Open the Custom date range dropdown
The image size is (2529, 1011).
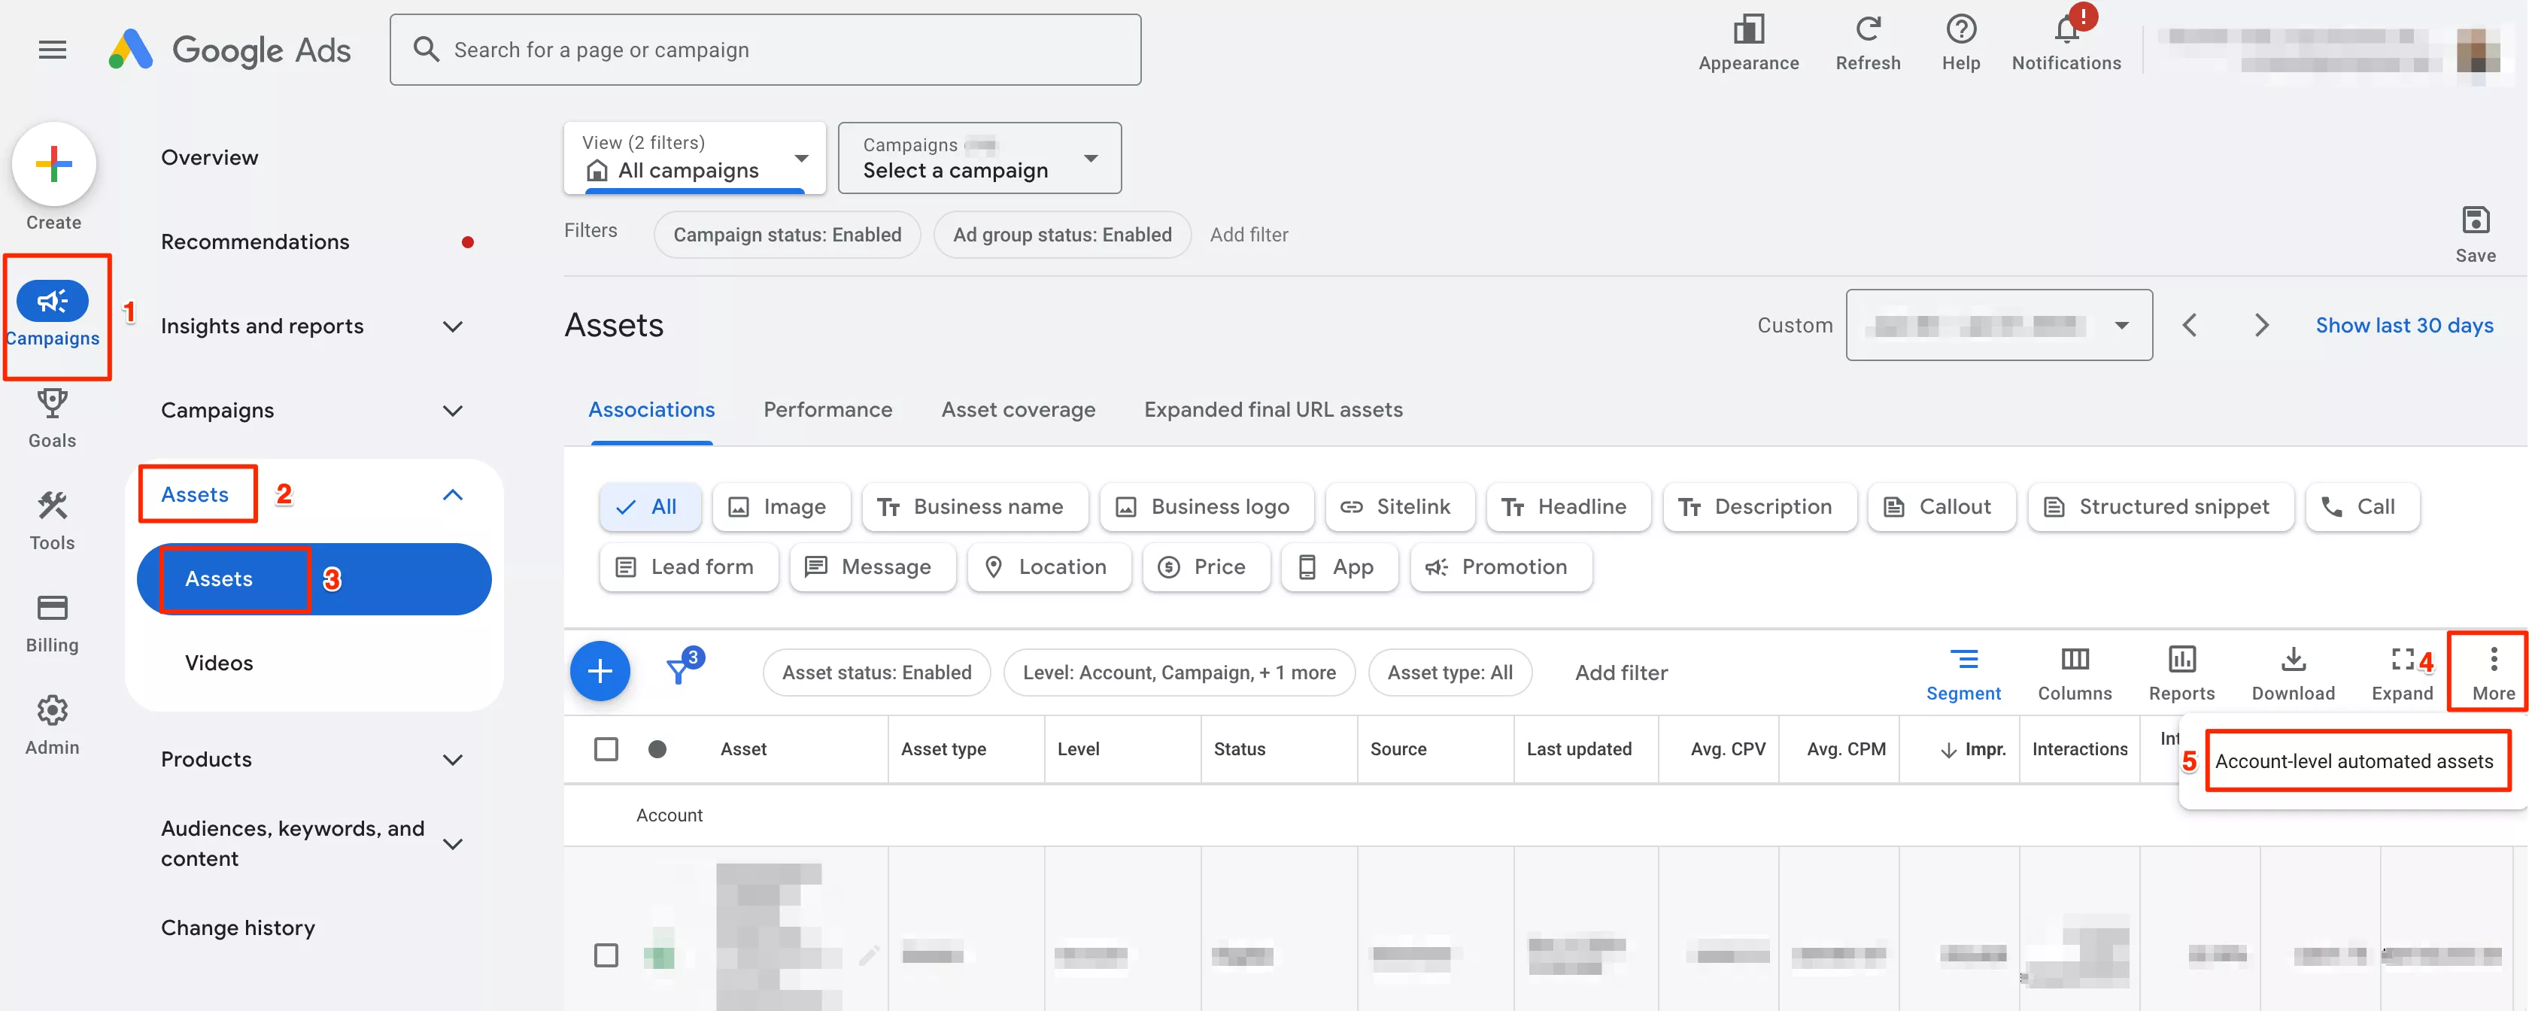[x=1998, y=326]
